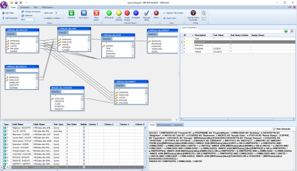Open Criteria 1 column ellipsis button

click(x=102, y=125)
